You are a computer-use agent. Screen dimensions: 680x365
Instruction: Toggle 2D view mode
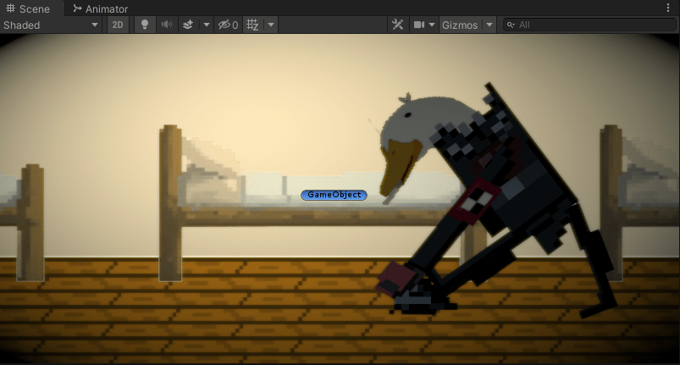click(118, 25)
